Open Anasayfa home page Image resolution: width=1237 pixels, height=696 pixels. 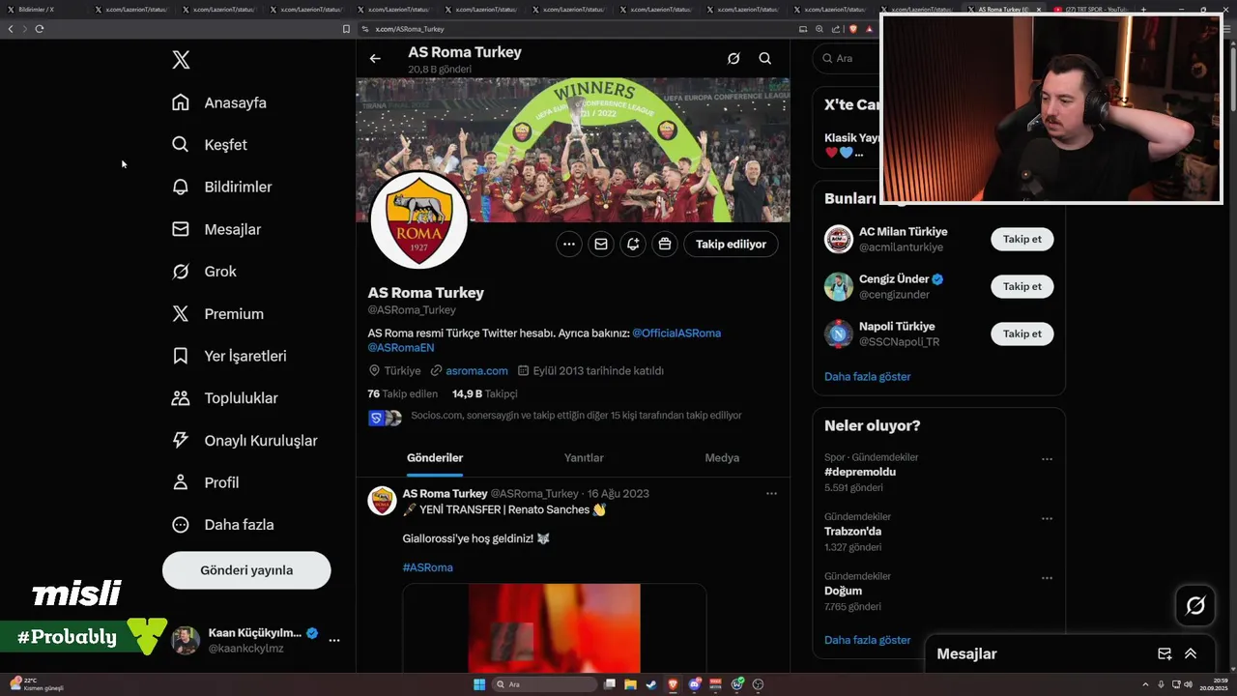[x=219, y=102]
